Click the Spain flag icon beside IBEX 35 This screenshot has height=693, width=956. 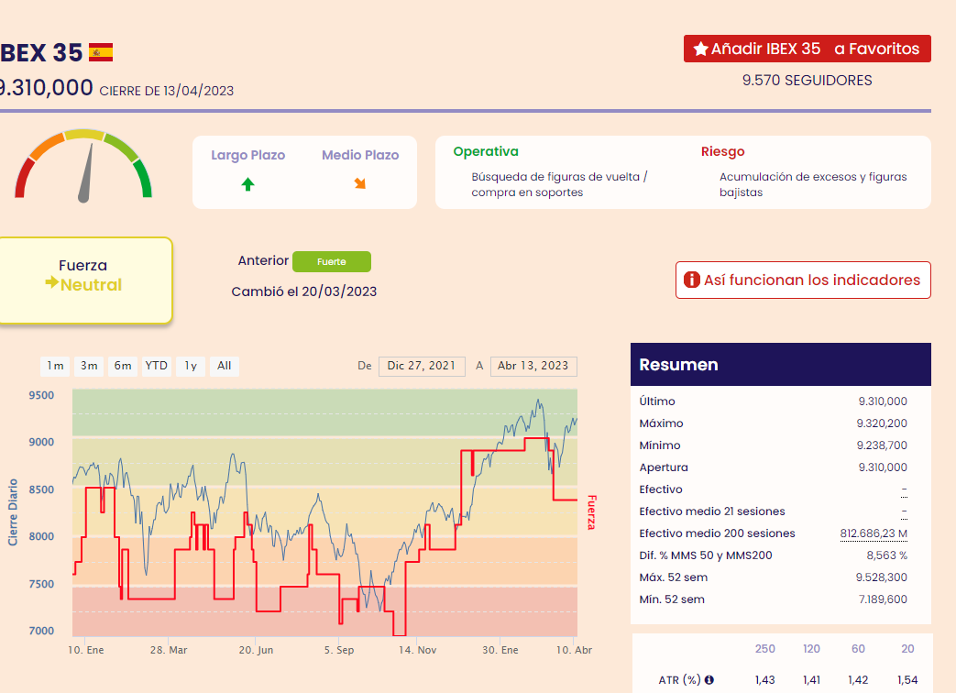[x=101, y=52]
